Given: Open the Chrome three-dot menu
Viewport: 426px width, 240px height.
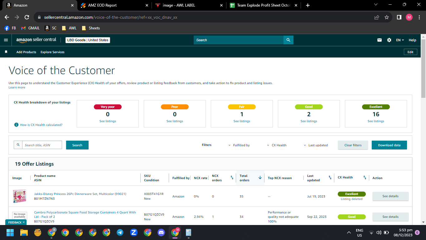Looking at the screenshot, I should 419,17.
